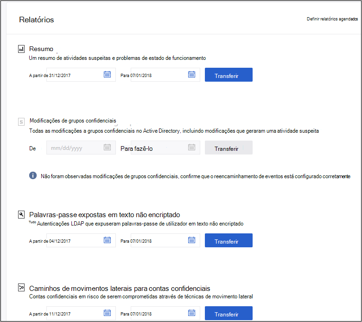Screen dimensions: 362x322
Task: Click the Não foram observadas modificações message
Action: pos(196,176)
